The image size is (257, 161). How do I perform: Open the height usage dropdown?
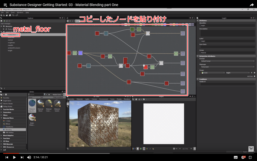click(x=238, y=73)
